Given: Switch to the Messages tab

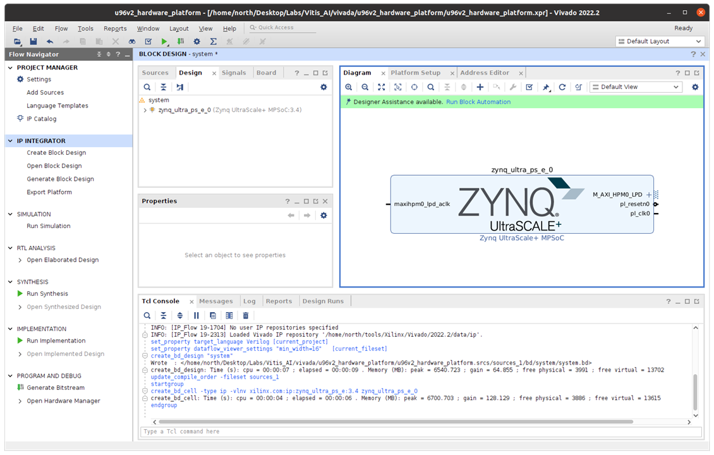Looking at the screenshot, I should (216, 301).
